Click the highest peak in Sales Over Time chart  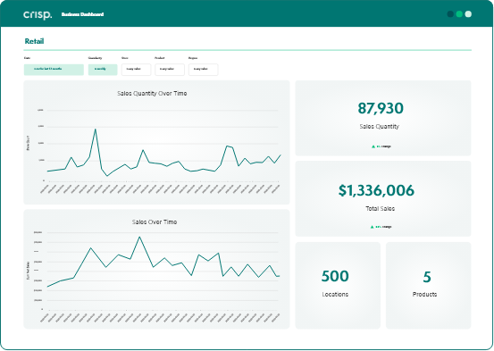(139, 238)
